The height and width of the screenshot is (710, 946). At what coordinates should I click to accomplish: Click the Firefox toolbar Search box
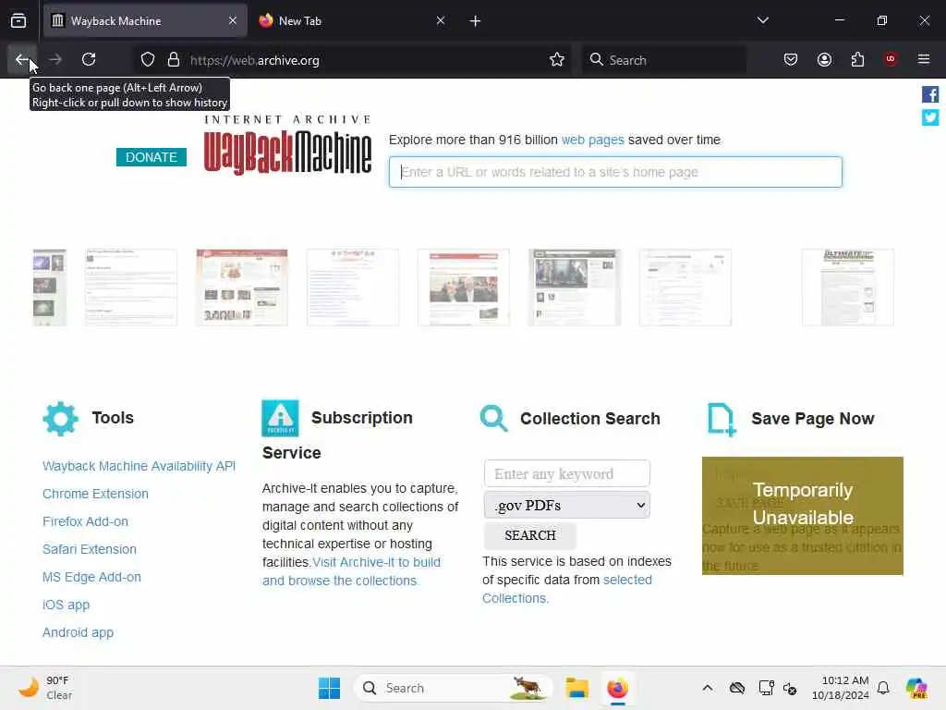coord(663,60)
